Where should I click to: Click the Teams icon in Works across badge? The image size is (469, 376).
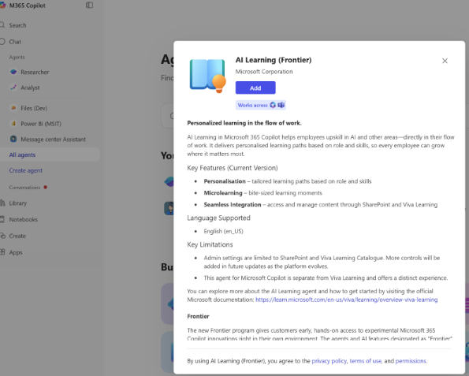tap(281, 105)
